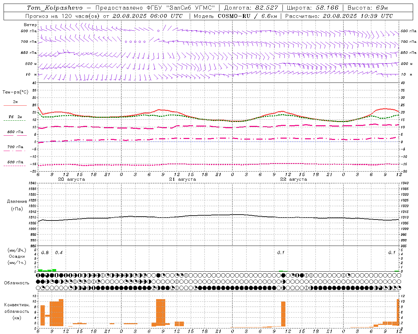Click the 'Высота: 69м' value
The height and width of the screenshot is (334, 418).
pos(368,8)
